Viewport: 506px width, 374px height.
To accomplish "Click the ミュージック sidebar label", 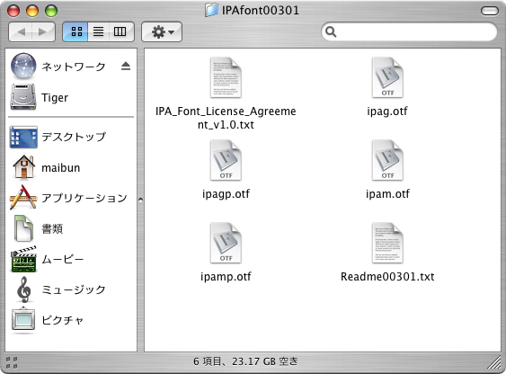I will coord(74,289).
